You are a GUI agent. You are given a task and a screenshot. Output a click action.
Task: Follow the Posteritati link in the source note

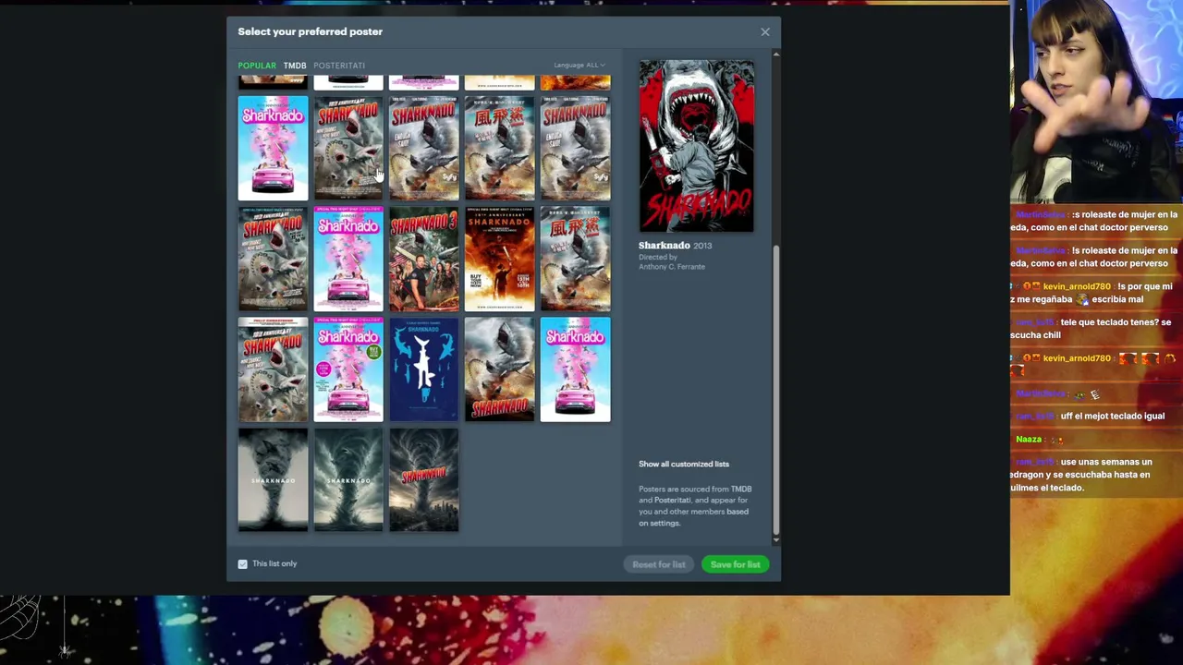click(x=673, y=501)
